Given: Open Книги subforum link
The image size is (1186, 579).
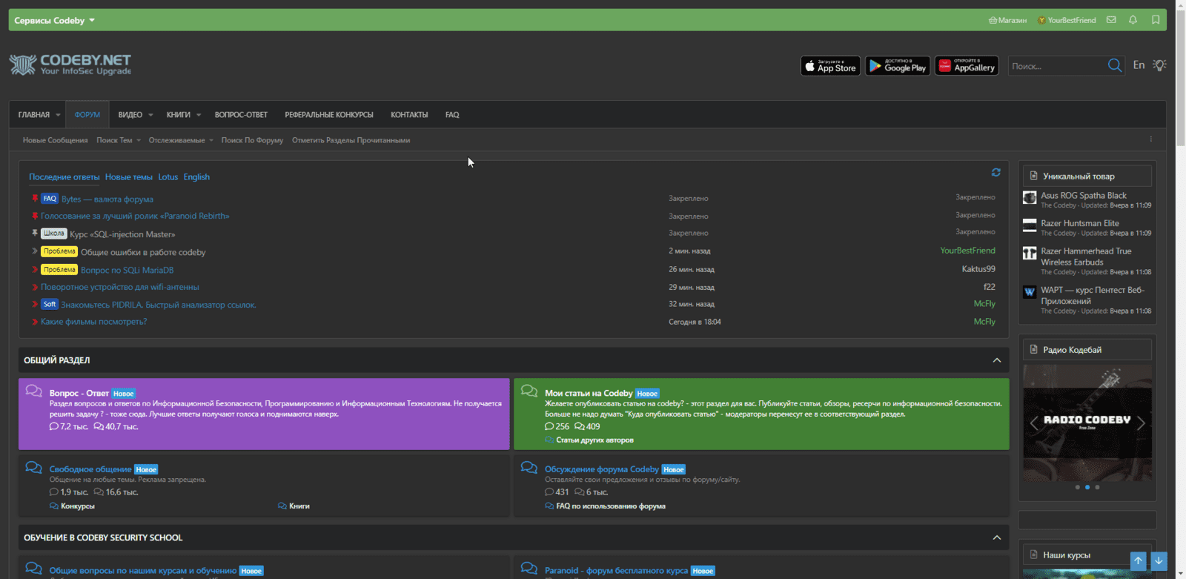Looking at the screenshot, I should pyautogui.click(x=299, y=506).
